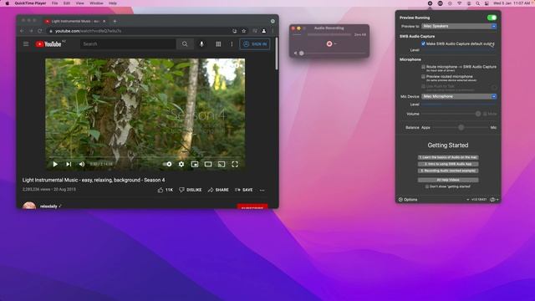Reload the YouTube page

pyautogui.click(x=40, y=31)
